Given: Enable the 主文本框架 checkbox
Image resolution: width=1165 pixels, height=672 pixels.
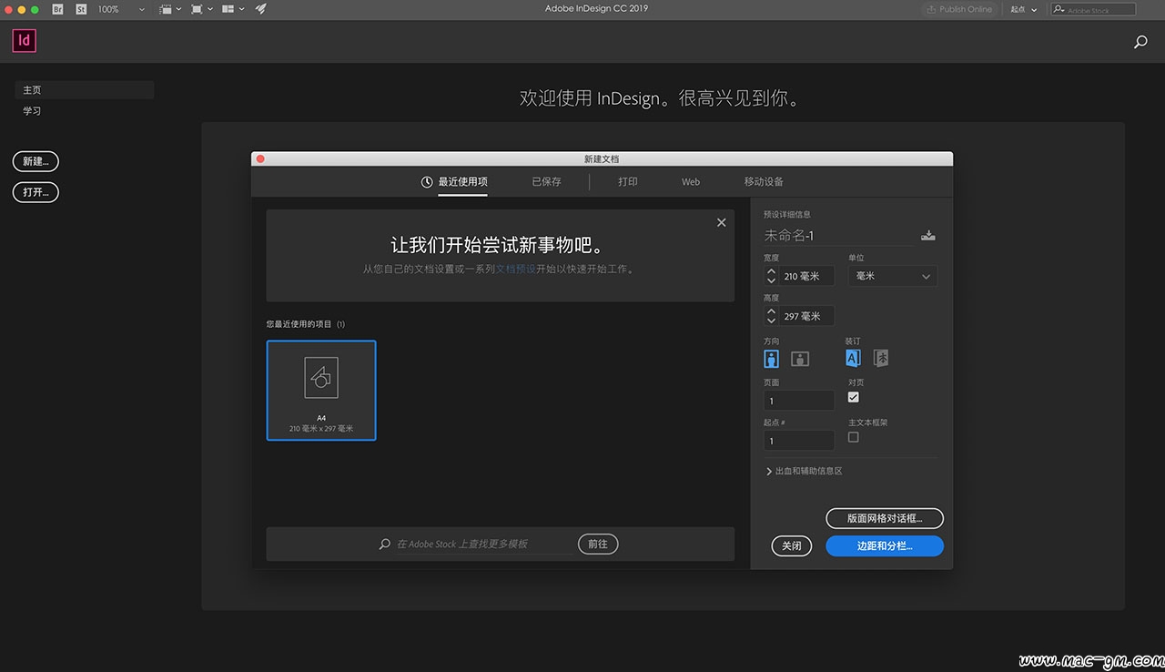Looking at the screenshot, I should [x=853, y=437].
